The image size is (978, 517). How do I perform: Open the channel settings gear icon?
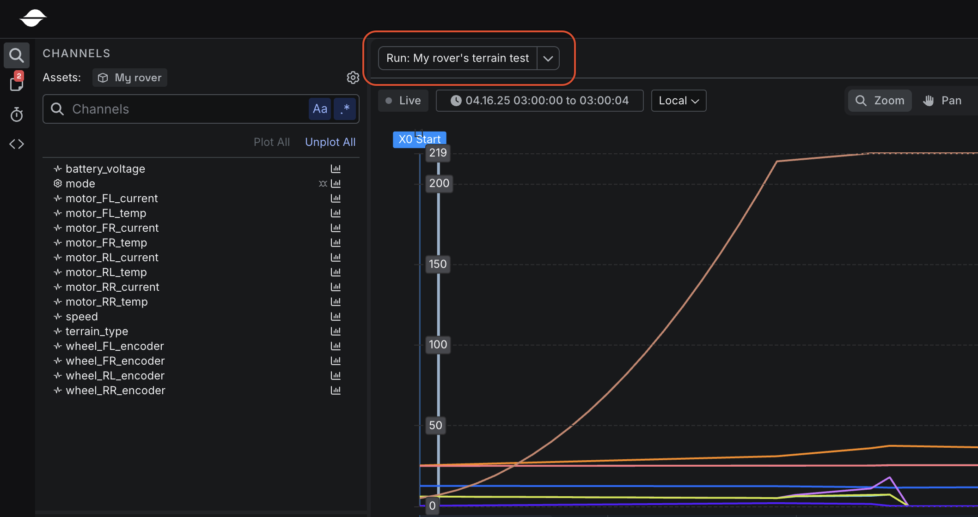pyautogui.click(x=353, y=78)
